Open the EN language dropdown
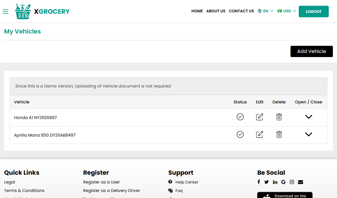The height and width of the screenshot is (198, 337). coord(265,11)
